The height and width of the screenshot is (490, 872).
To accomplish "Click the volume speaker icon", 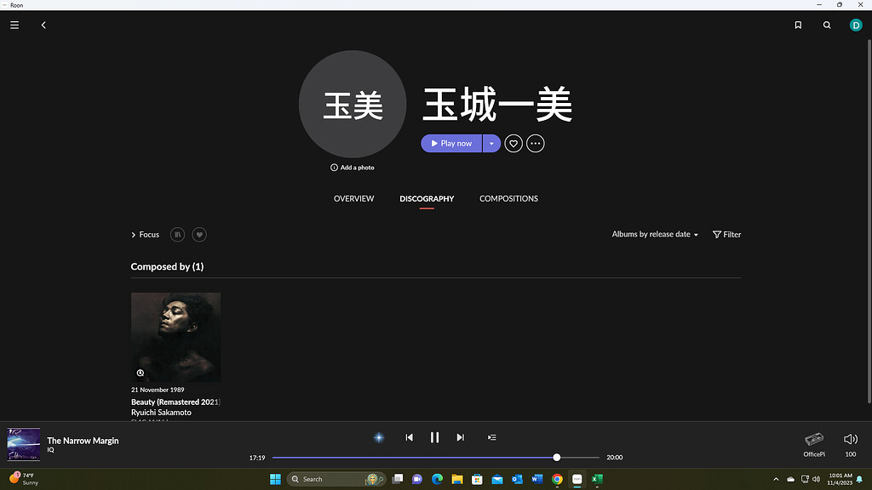I will pyautogui.click(x=850, y=439).
